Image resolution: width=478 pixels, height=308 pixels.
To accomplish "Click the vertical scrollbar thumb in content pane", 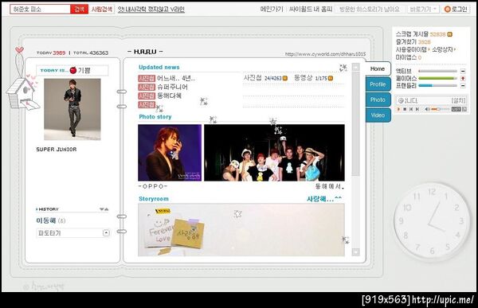I will click(355, 123).
